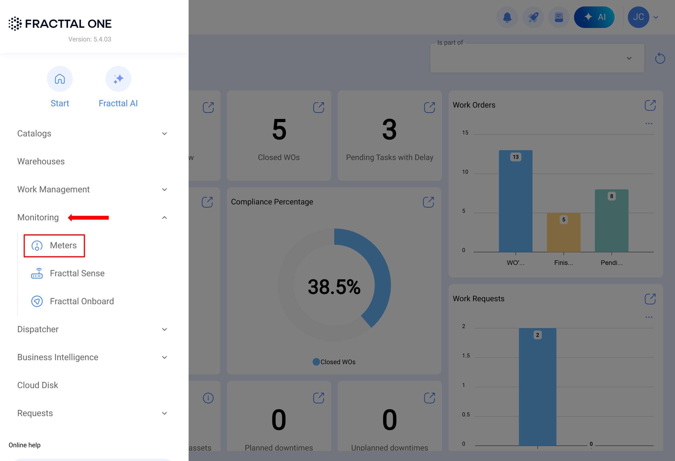
Task: Open the Online help link
Action: [x=24, y=445]
